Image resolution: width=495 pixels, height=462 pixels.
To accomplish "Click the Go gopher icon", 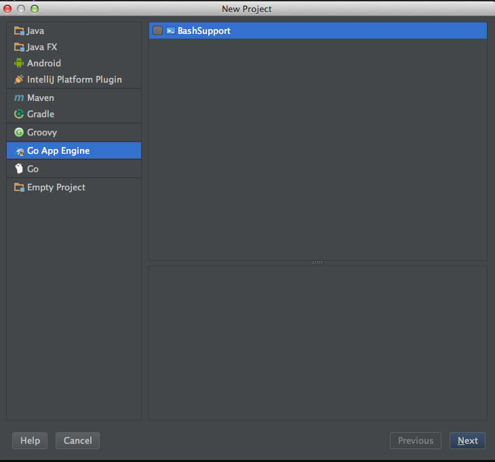I will [x=19, y=169].
